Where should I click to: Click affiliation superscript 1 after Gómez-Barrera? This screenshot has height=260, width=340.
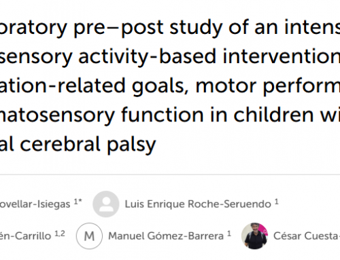(229, 234)
